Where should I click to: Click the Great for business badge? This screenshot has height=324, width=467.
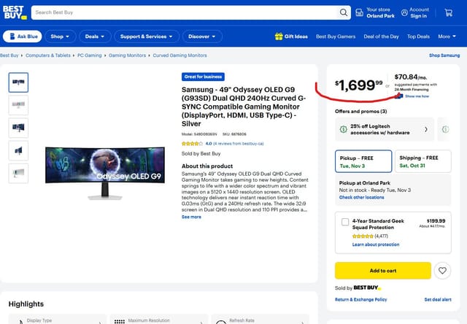(x=203, y=77)
